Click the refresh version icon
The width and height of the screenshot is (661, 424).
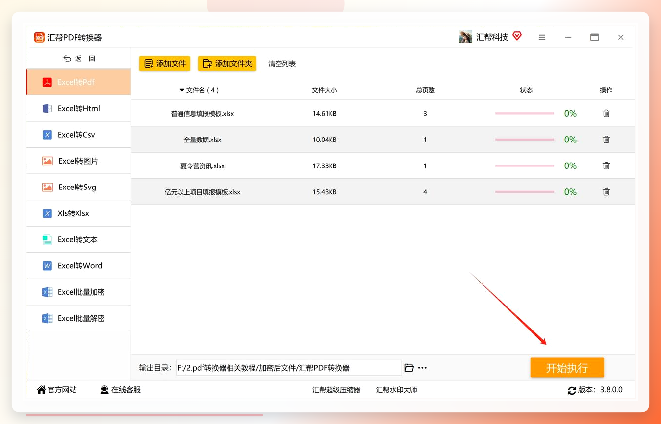click(572, 390)
